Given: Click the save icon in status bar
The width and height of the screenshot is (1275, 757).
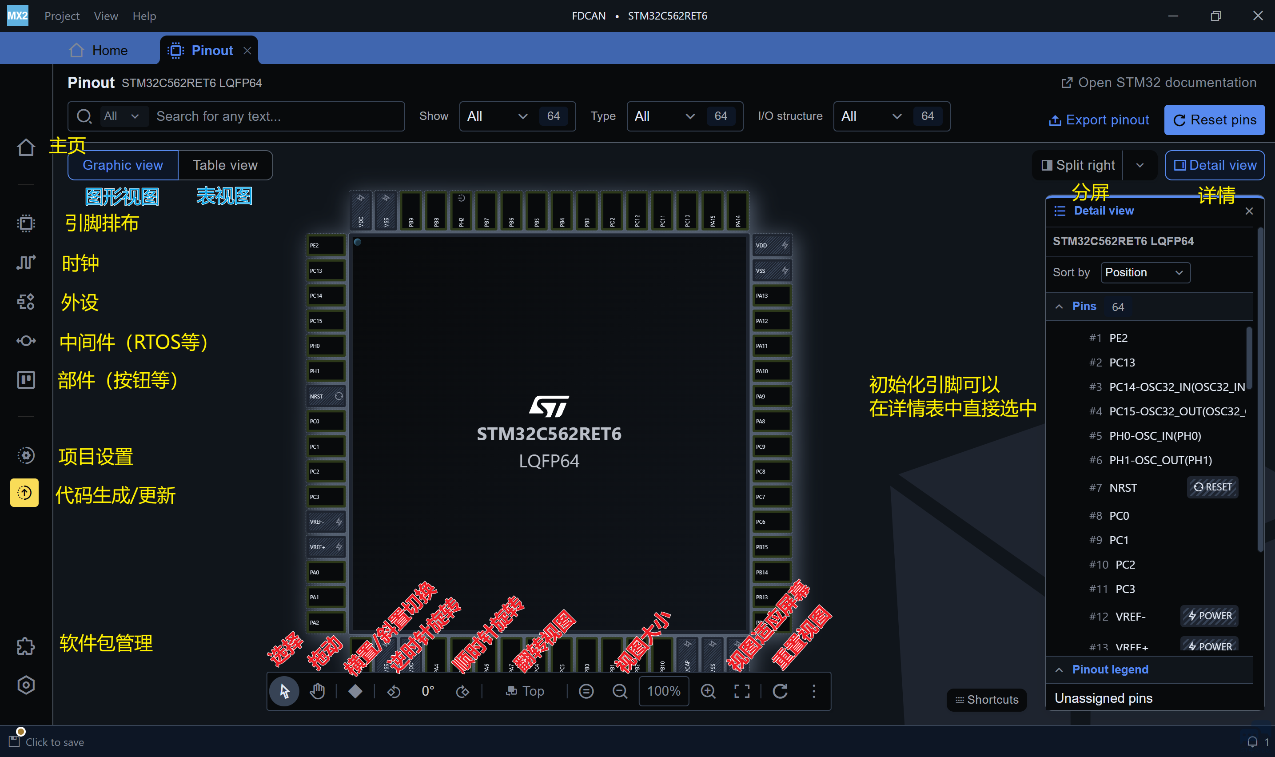Looking at the screenshot, I should 14,741.
